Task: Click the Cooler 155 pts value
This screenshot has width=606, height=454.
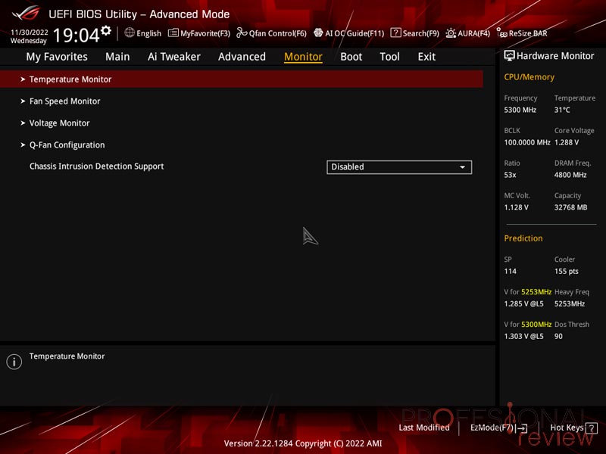Action: click(566, 272)
